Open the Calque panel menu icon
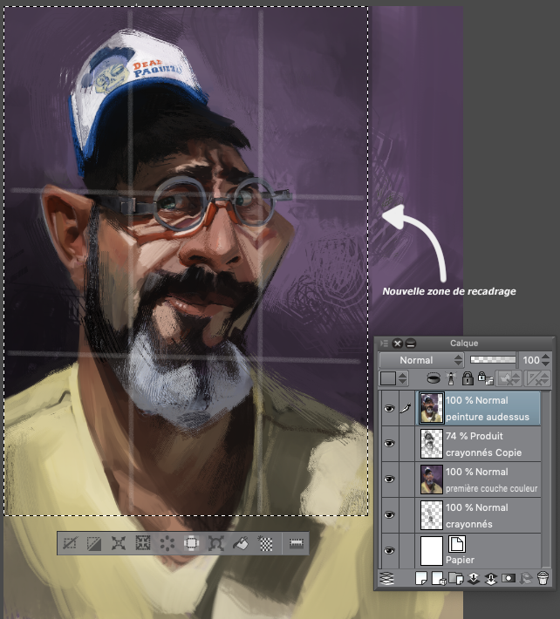The image size is (560, 619). coord(384,343)
